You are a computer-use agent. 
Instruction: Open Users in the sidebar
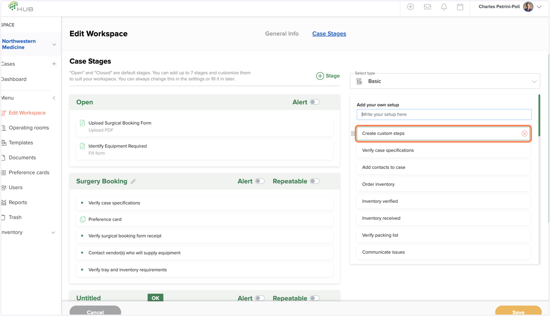(x=16, y=188)
